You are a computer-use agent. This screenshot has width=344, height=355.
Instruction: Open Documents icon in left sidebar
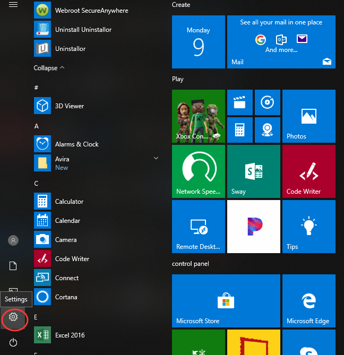pyautogui.click(x=13, y=266)
